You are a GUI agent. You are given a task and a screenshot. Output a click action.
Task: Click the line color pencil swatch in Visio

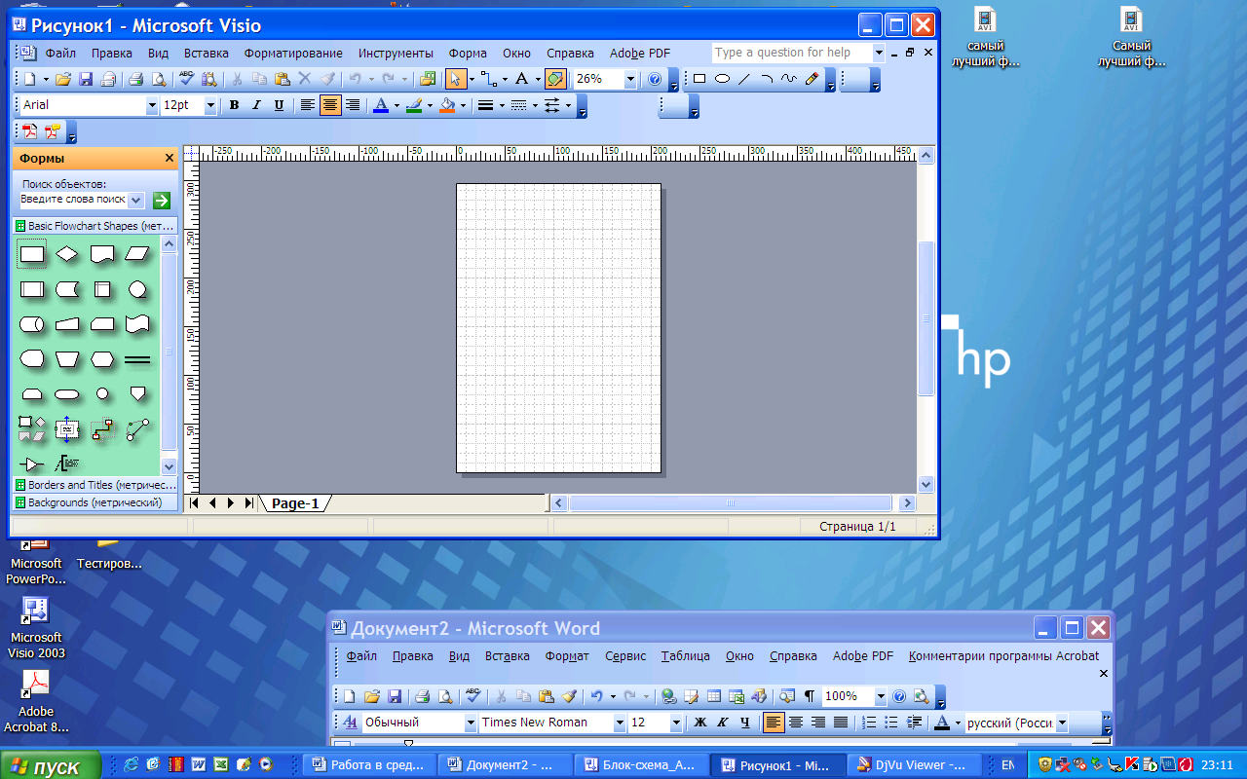(413, 105)
